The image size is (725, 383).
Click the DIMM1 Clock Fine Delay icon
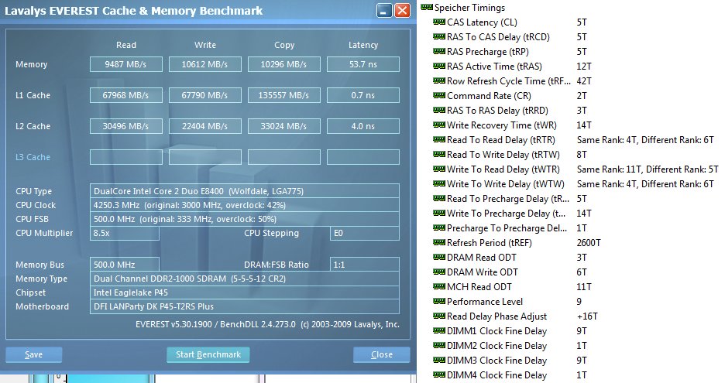click(438, 331)
